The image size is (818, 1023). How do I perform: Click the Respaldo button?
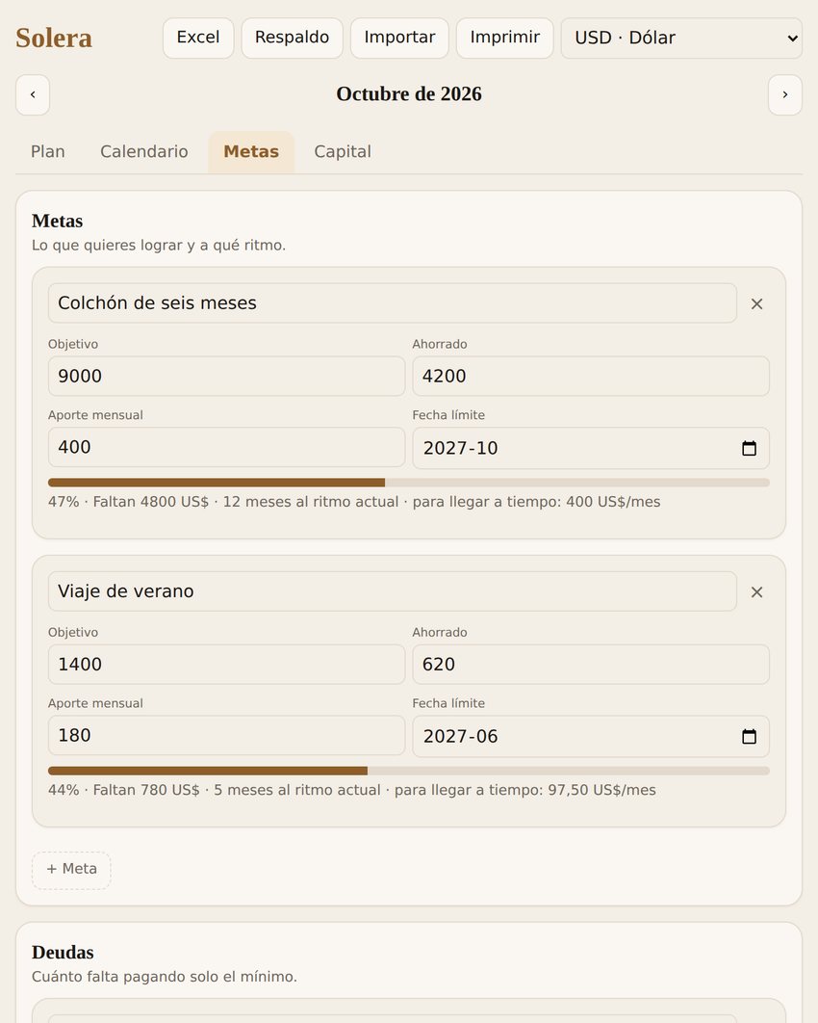(292, 38)
